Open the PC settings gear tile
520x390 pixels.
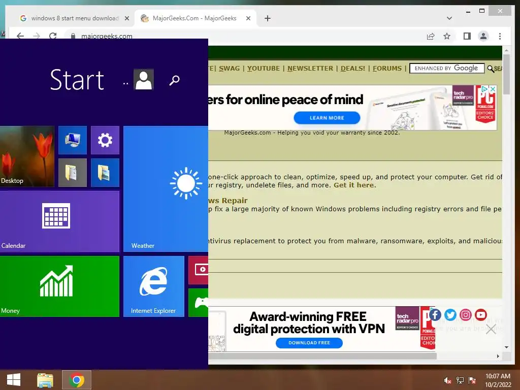click(x=105, y=140)
